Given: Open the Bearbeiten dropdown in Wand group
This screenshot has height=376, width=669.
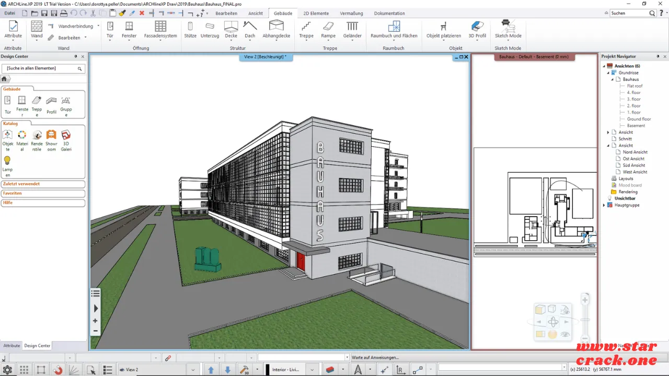Looking at the screenshot, I should coord(86,38).
